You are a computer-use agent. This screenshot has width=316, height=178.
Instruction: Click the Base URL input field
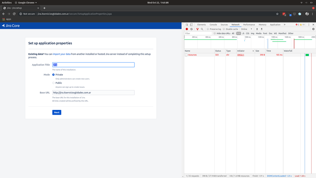click(93, 92)
